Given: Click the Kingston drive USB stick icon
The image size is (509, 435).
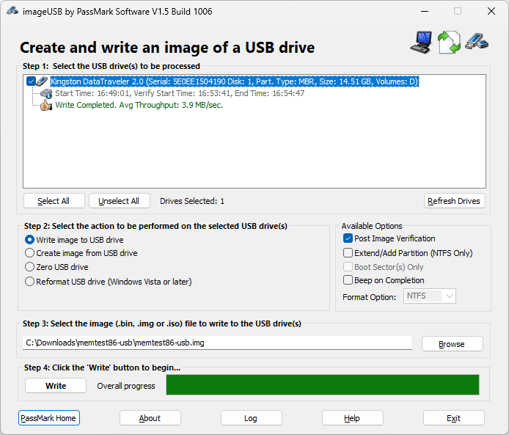Looking at the screenshot, I should pyautogui.click(x=42, y=81).
